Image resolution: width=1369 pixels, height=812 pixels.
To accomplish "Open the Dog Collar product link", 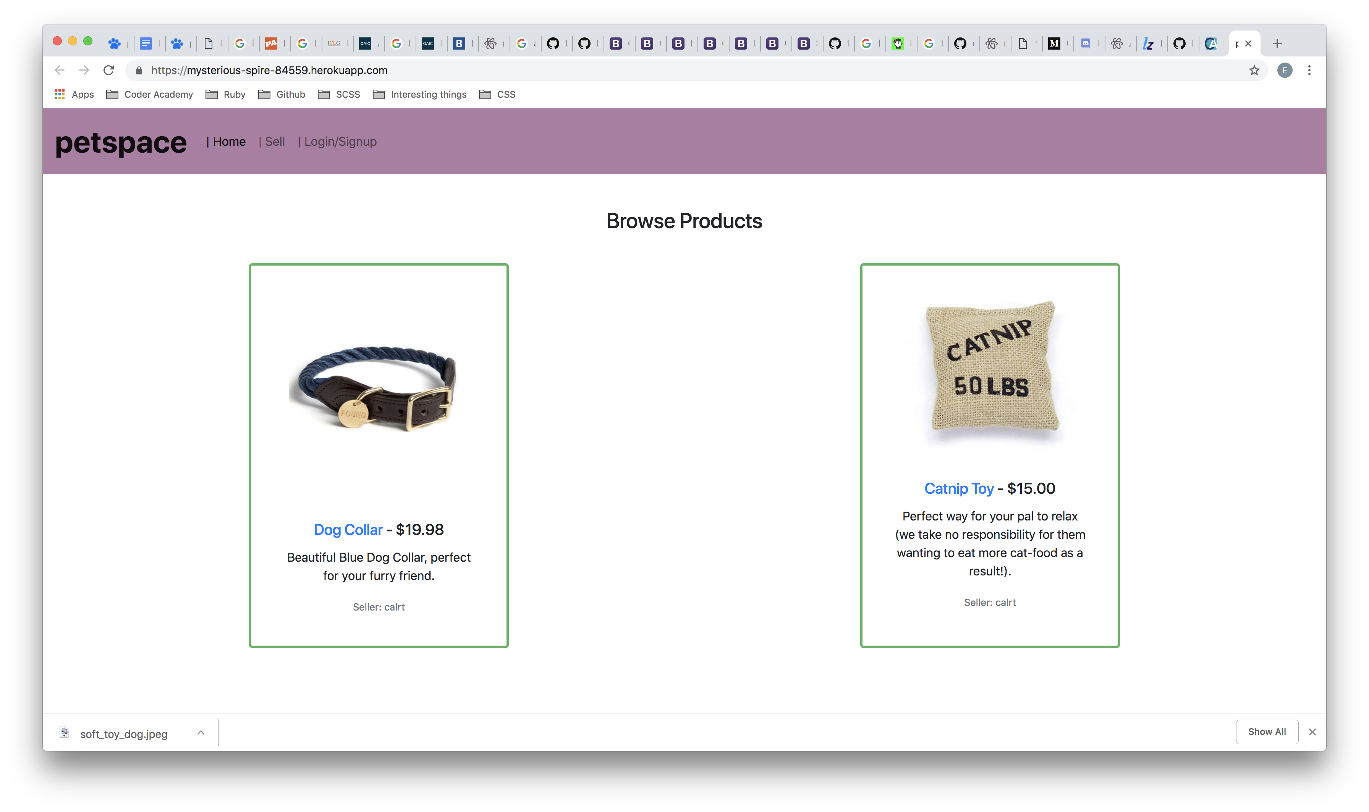I will click(348, 530).
